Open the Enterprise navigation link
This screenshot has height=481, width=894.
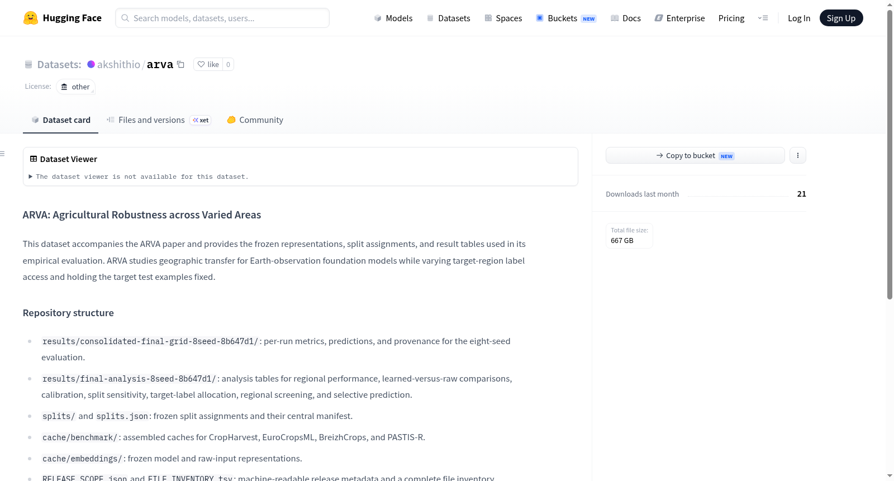pyautogui.click(x=679, y=18)
